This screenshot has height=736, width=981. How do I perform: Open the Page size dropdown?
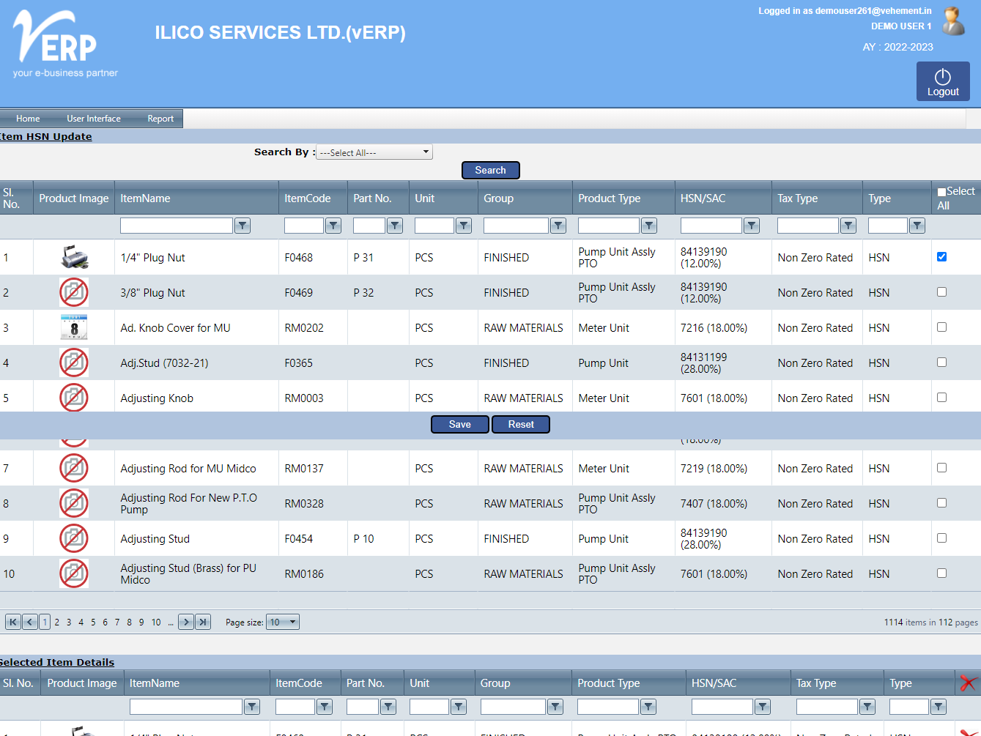283,622
